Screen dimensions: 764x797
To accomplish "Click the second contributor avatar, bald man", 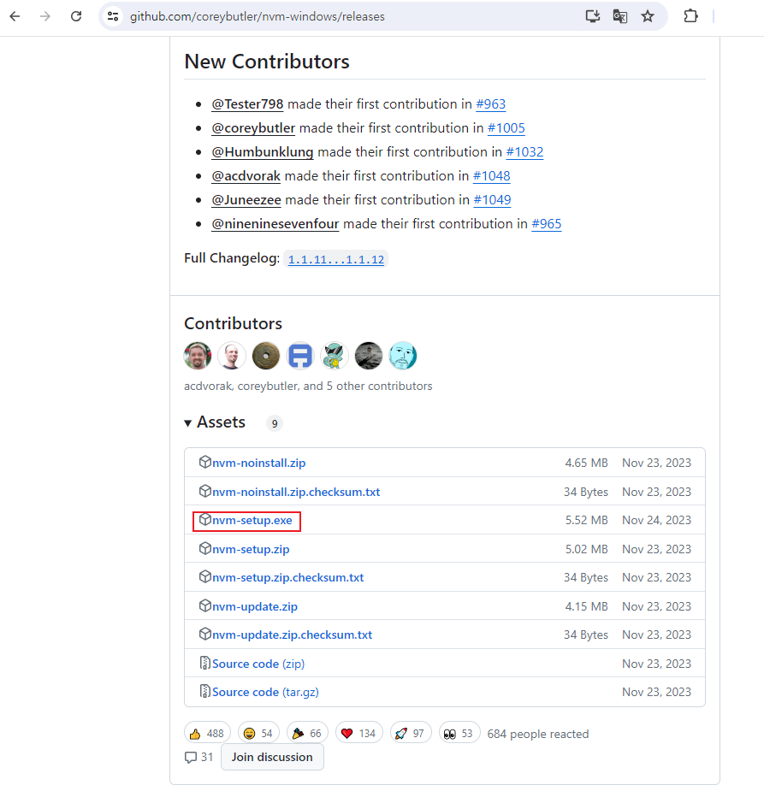I will pos(232,355).
